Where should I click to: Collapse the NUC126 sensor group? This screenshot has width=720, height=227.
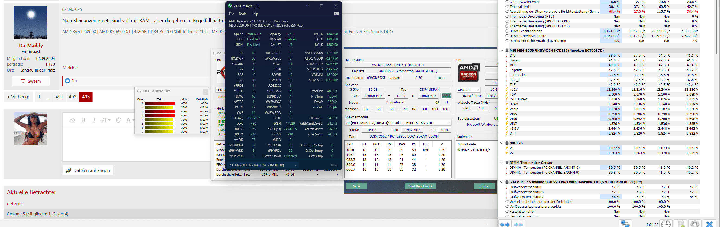coord(502,143)
